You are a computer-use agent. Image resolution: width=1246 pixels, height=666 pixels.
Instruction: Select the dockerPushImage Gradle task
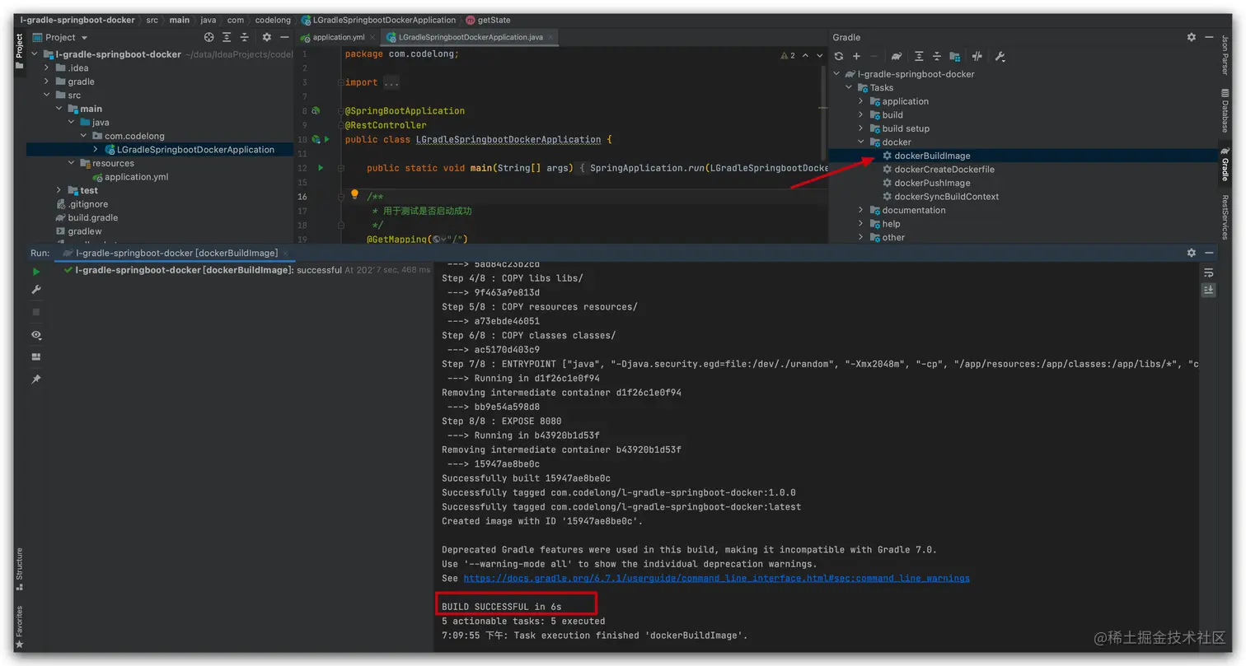coord(932,183)
